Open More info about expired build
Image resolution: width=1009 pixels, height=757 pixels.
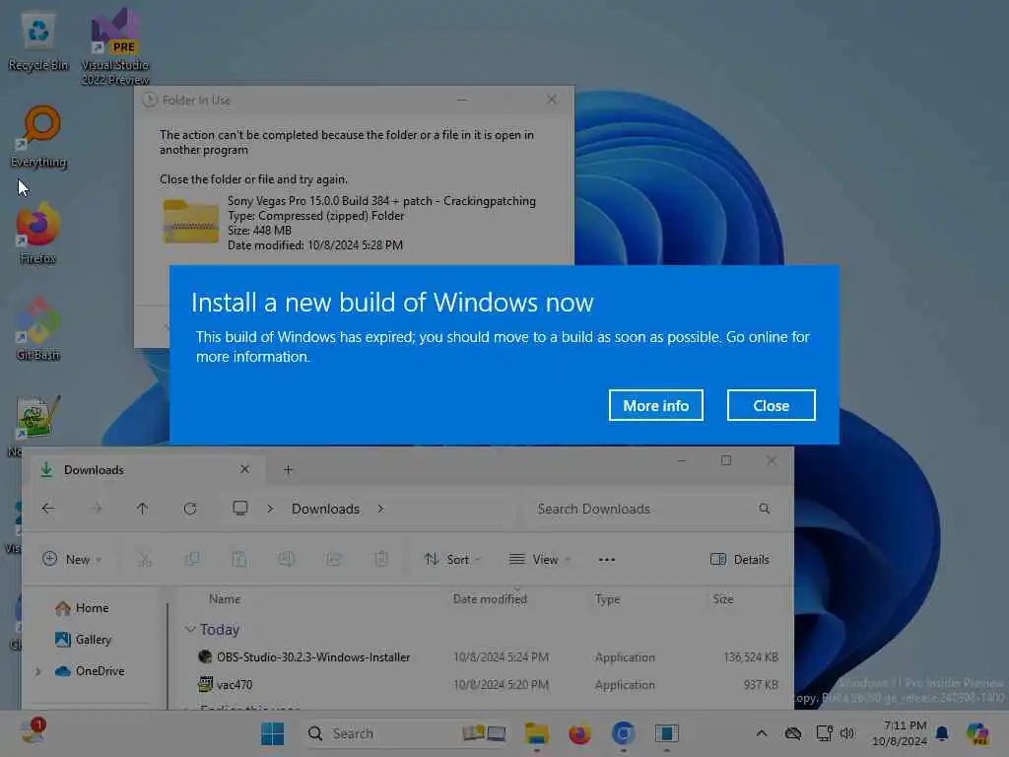pos(655,405)
